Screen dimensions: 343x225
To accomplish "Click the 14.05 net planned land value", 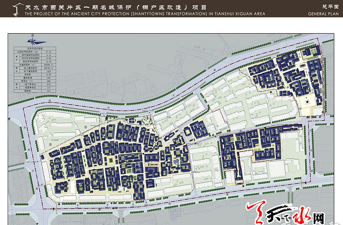I will click(x=48, y=61).
